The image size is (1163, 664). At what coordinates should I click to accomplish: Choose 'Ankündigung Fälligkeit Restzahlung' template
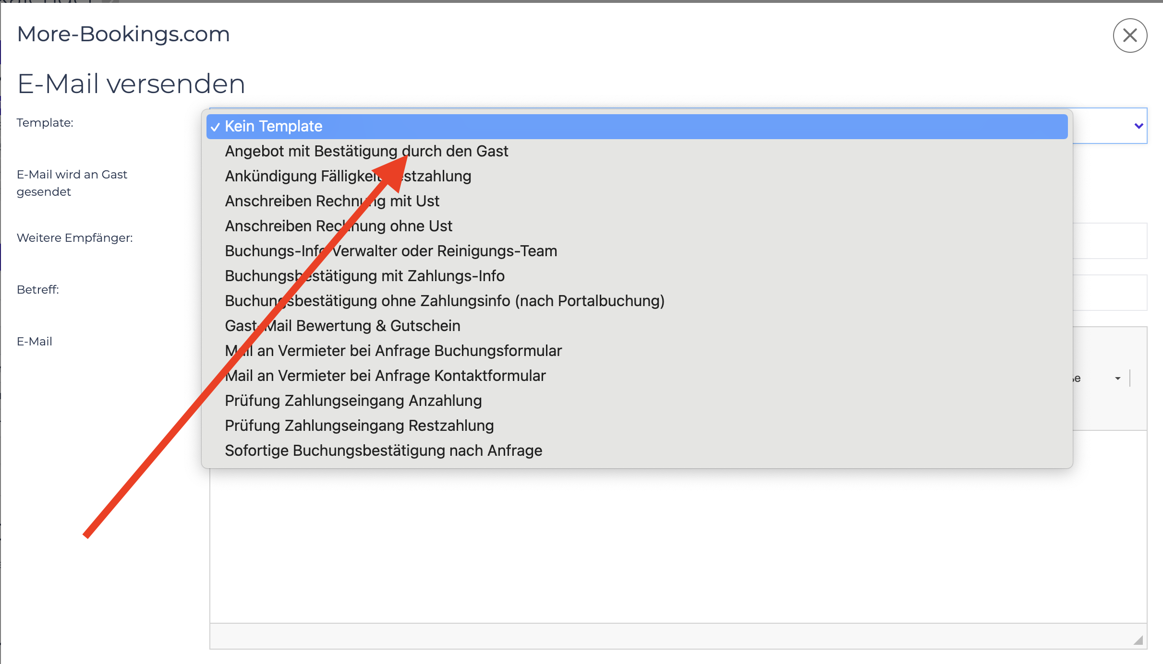(637, 176)
